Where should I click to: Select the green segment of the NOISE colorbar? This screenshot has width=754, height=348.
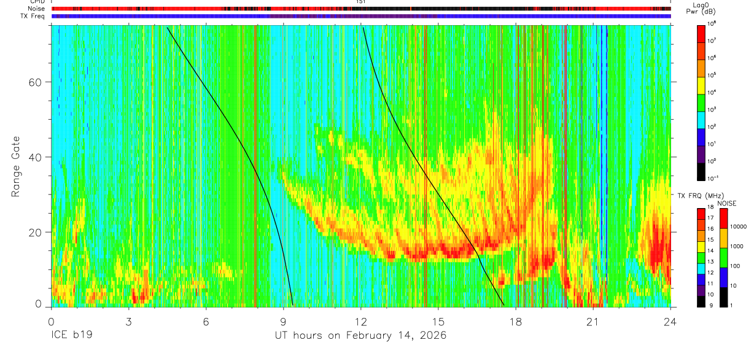point(725,258)
